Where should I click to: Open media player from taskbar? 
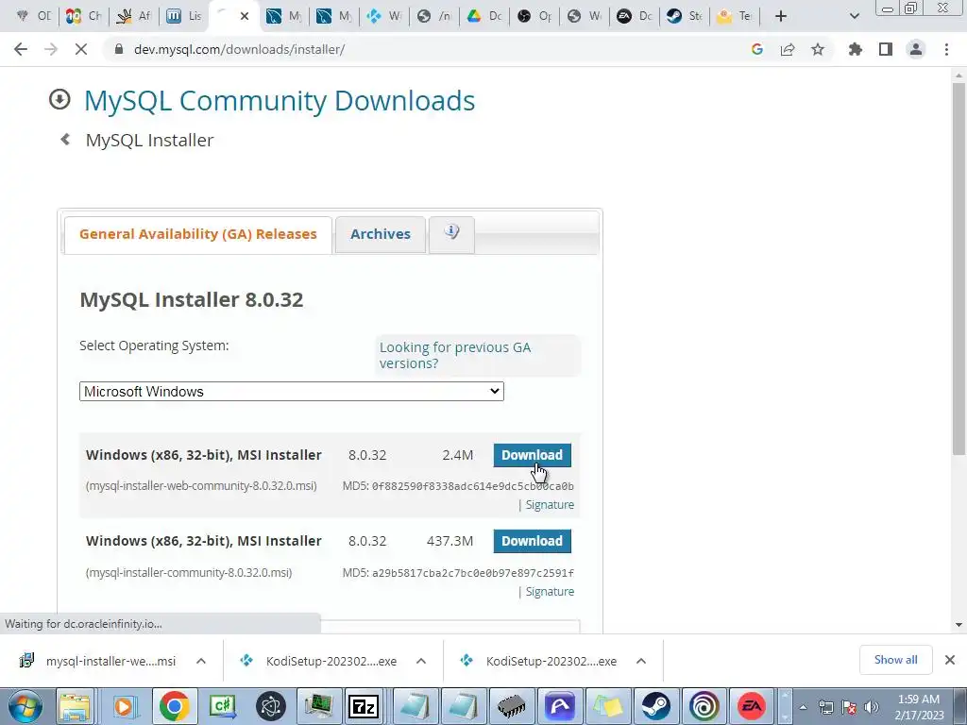pyautogui.click(x=126, y=706)
